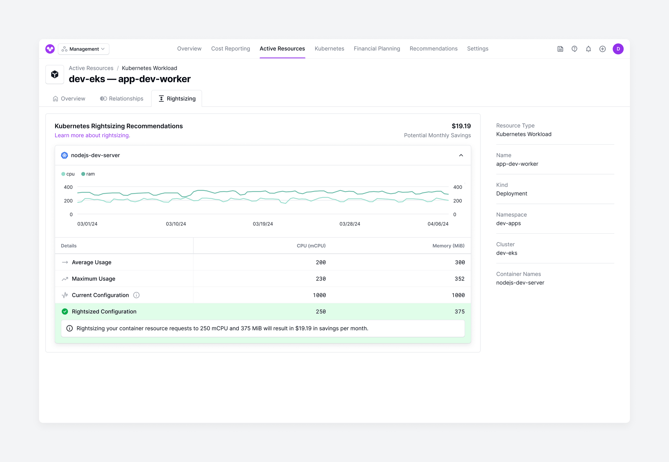
Task: Click the workload cube icon in the page header
Action: (x=55, y=74)
